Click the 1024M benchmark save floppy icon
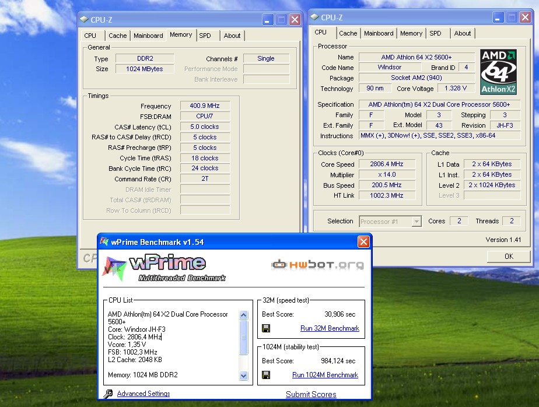This screenshot has height=407, width=539. click(x=266, y=375)
